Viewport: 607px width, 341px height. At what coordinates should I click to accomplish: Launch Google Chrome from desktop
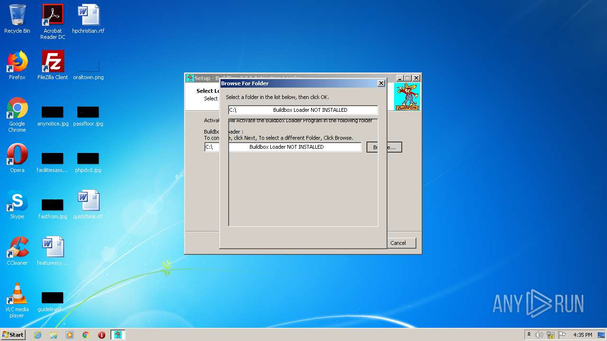17,115
